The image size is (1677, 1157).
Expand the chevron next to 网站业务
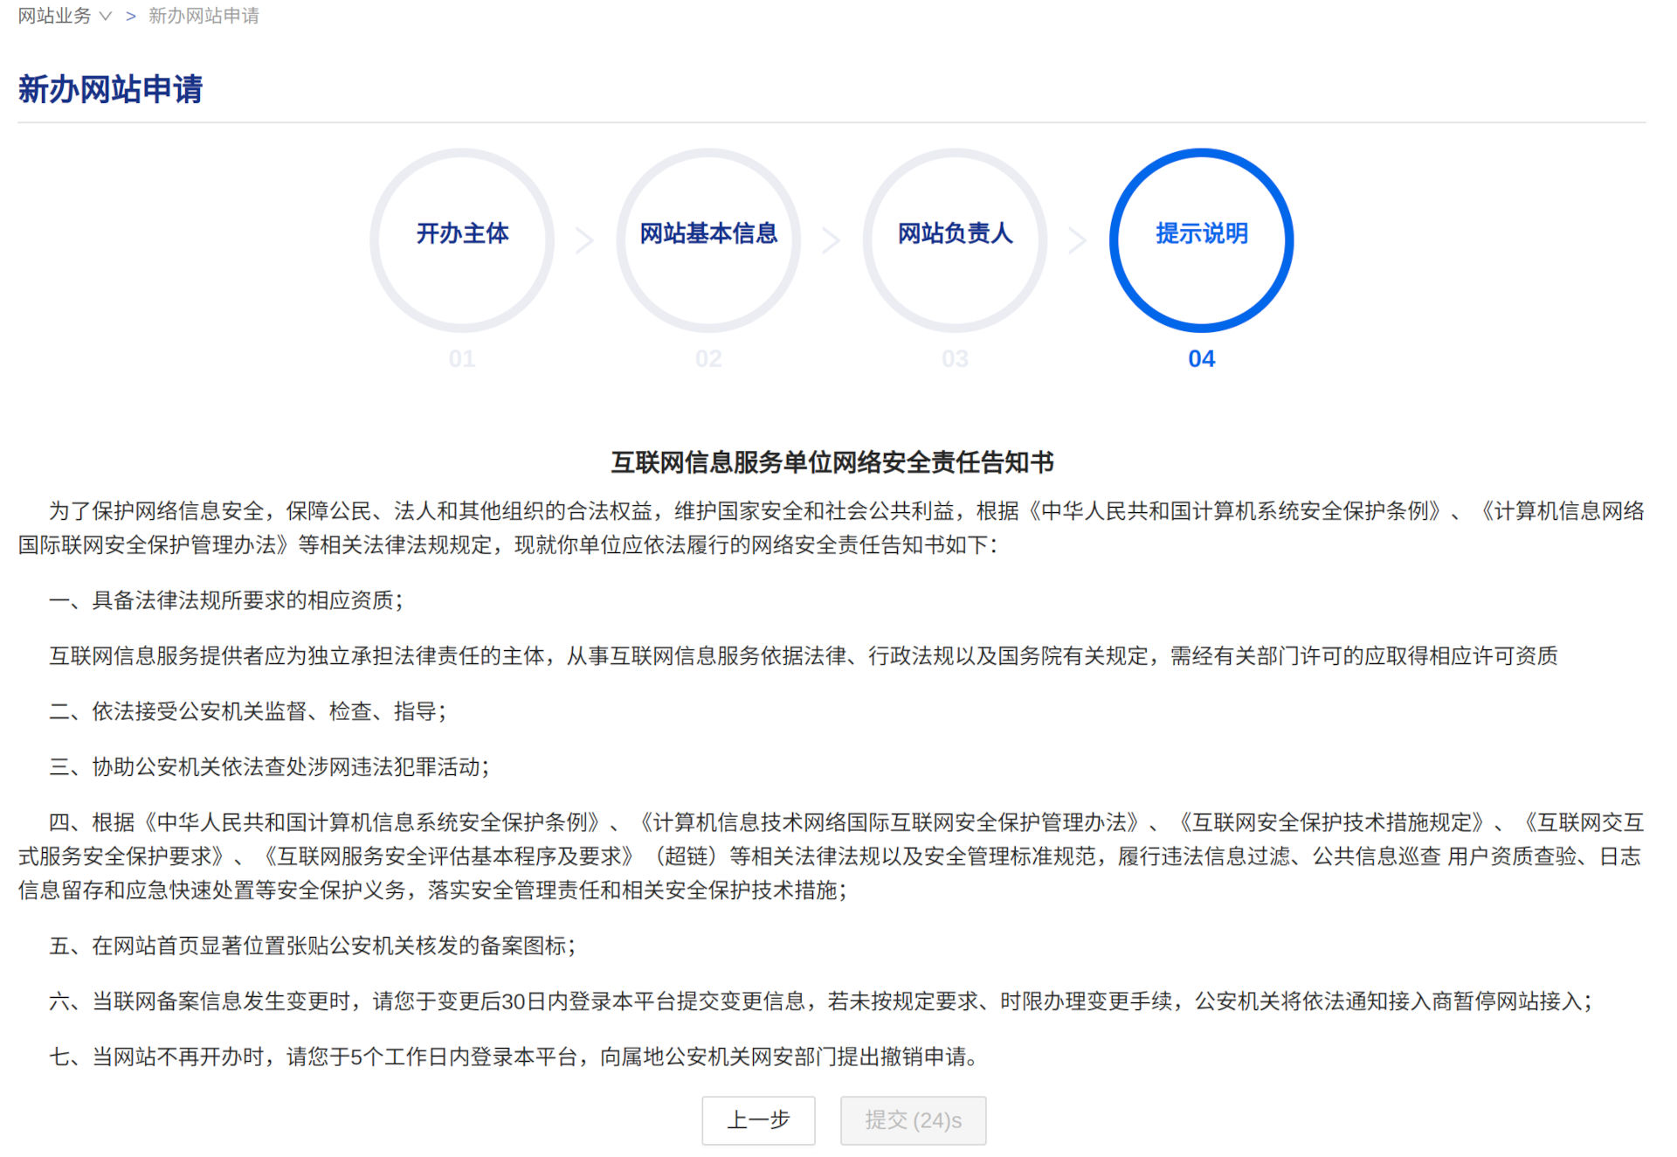[x=106, y=15]
